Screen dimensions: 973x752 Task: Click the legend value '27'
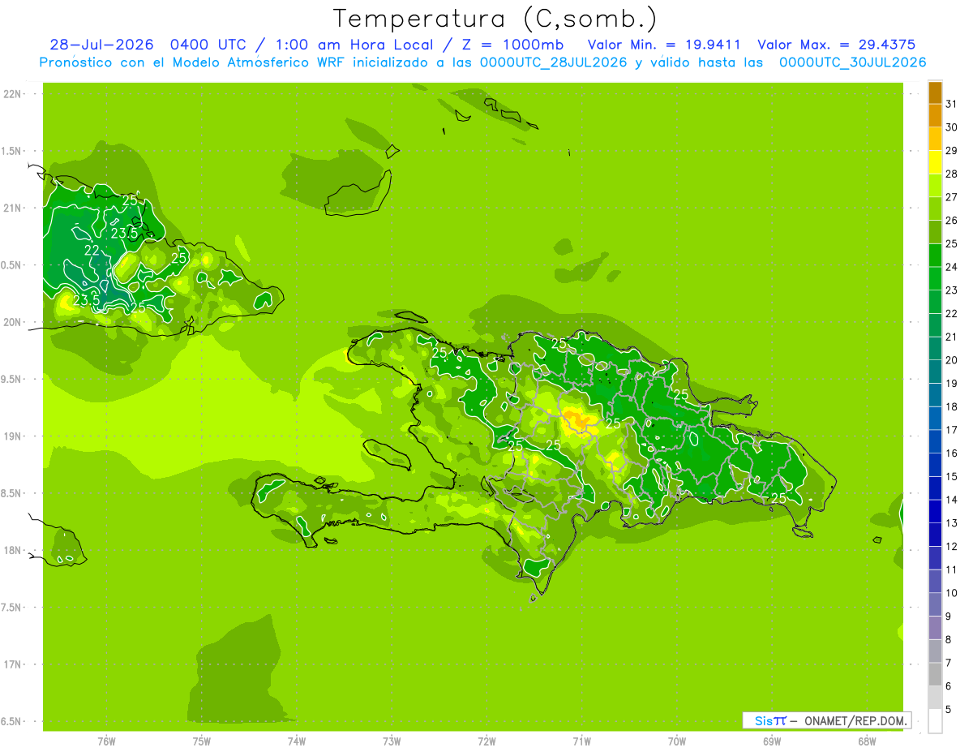point(951,197)
